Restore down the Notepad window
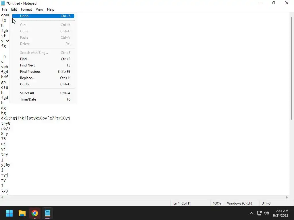Viewport: 294px width, 220px height. [274, 3]
